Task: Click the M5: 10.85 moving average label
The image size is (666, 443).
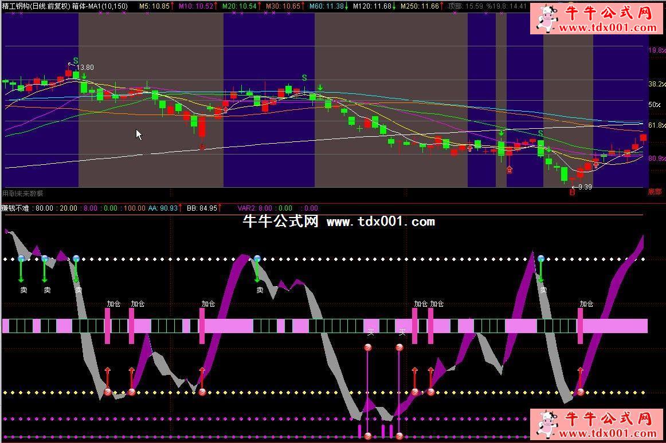Action: tap(155, 6)
